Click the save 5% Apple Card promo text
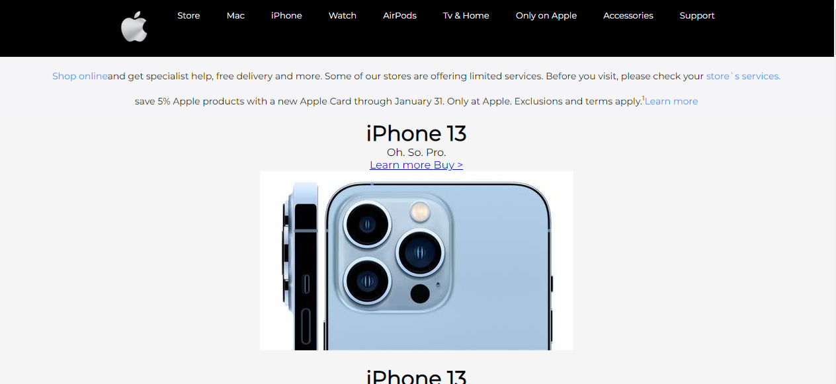The height and width of the screenshot is (384, 836). [x=389, y=101]
